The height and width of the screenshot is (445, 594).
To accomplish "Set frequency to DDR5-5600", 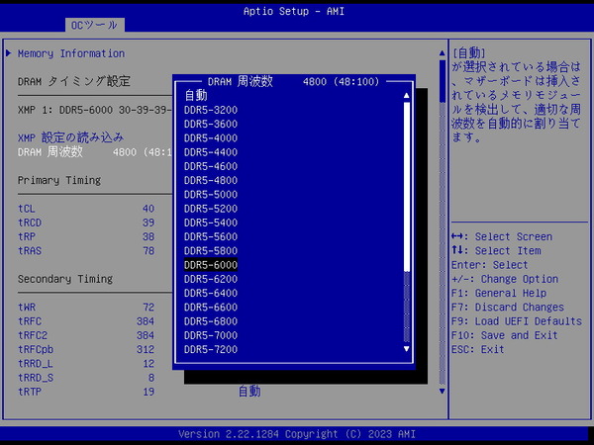I will 211,236.
